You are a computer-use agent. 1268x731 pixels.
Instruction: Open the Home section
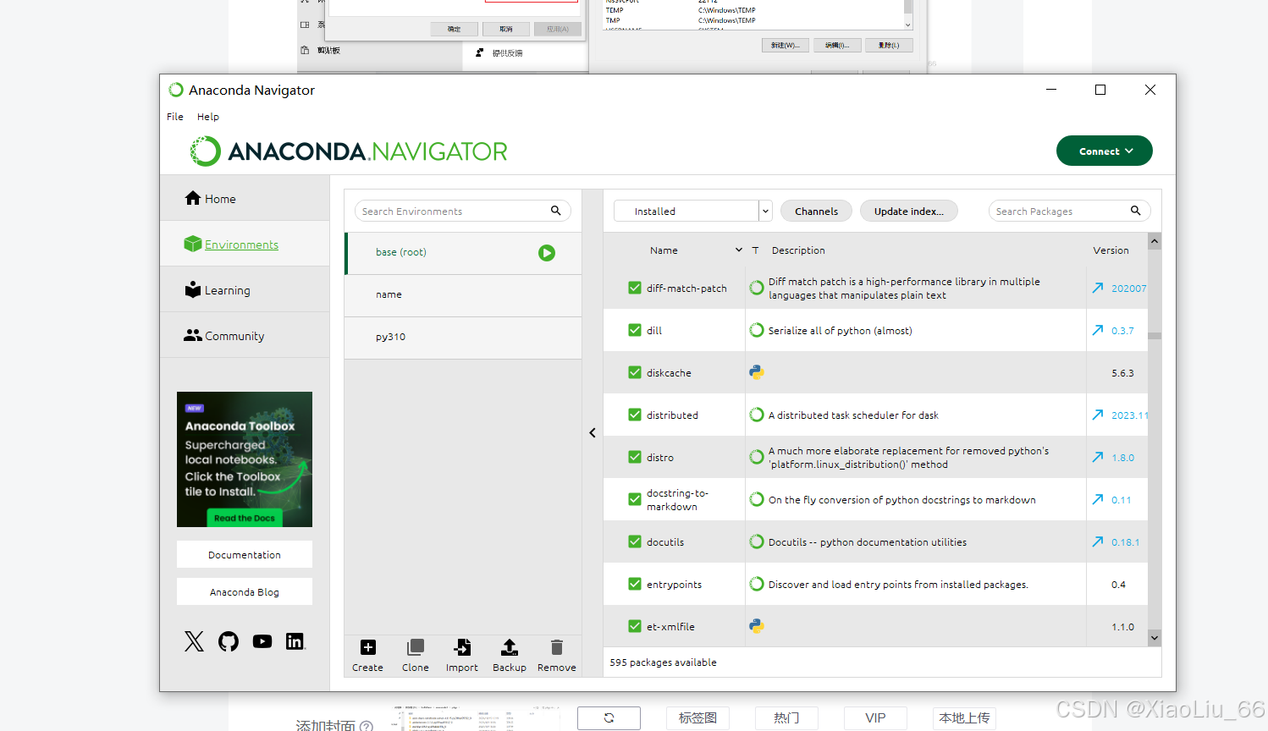click(245, 198)
